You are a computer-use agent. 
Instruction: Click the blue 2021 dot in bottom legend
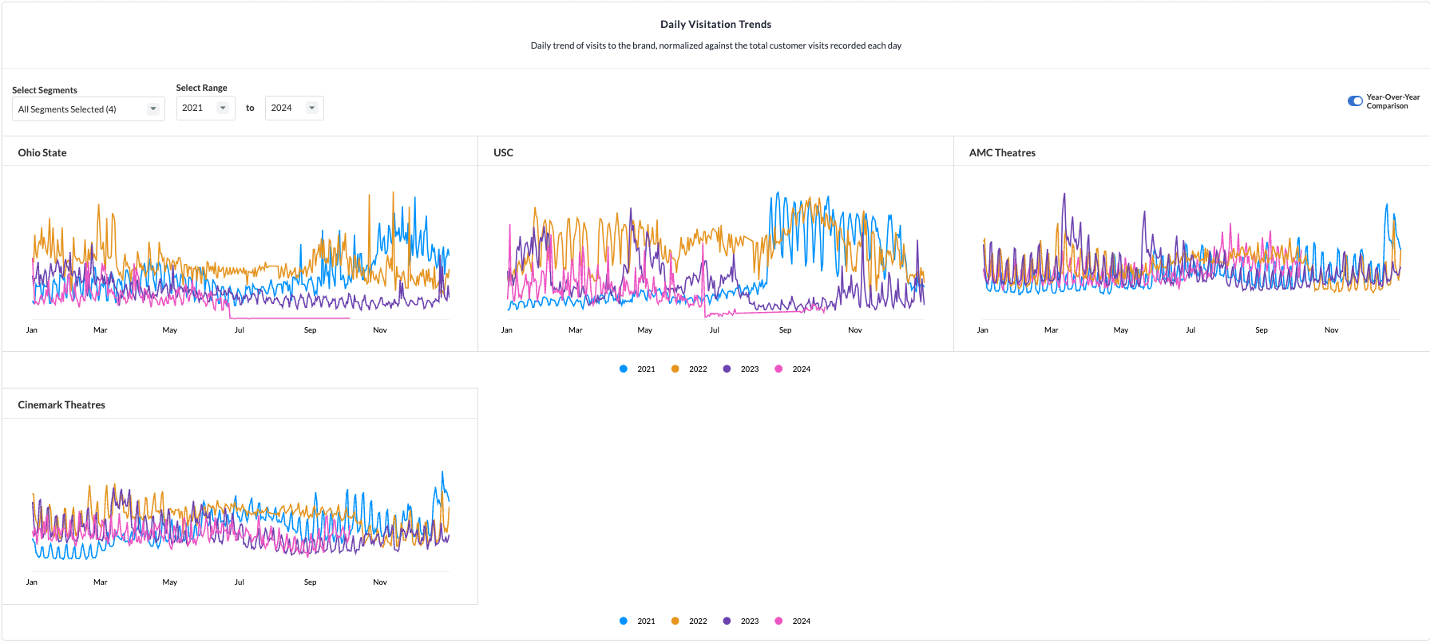point(624,621)
